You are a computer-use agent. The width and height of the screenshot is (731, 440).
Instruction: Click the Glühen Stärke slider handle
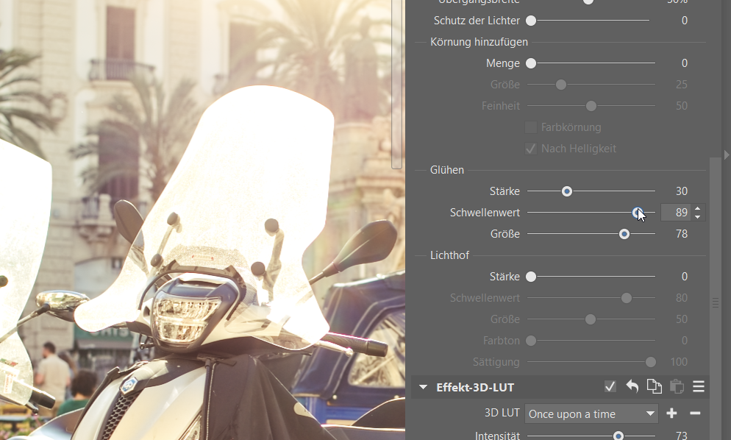(567, 191)
